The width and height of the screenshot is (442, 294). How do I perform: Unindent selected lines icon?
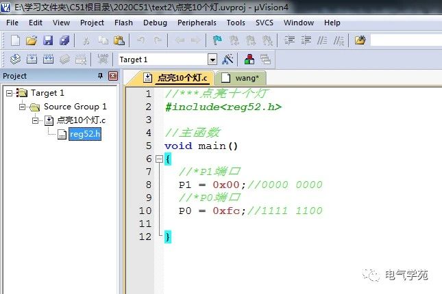pos(306,40)
